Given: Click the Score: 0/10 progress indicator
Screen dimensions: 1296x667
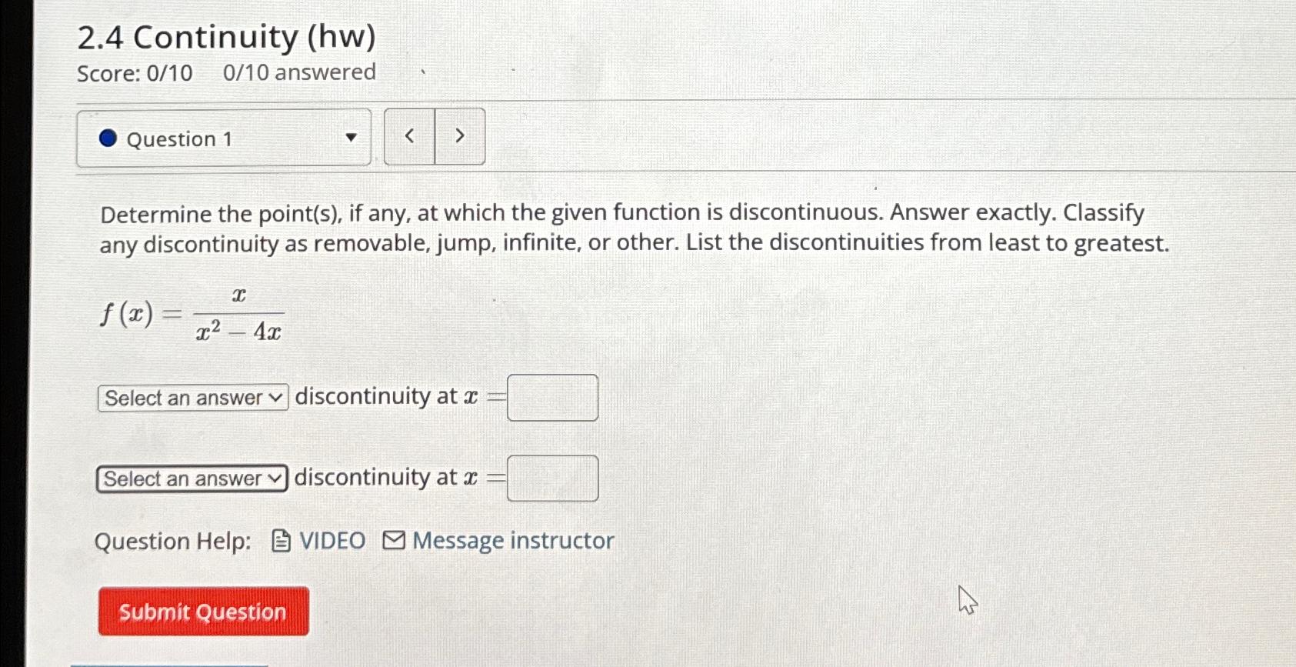Looking at the screenshot, I should [134, 72].
